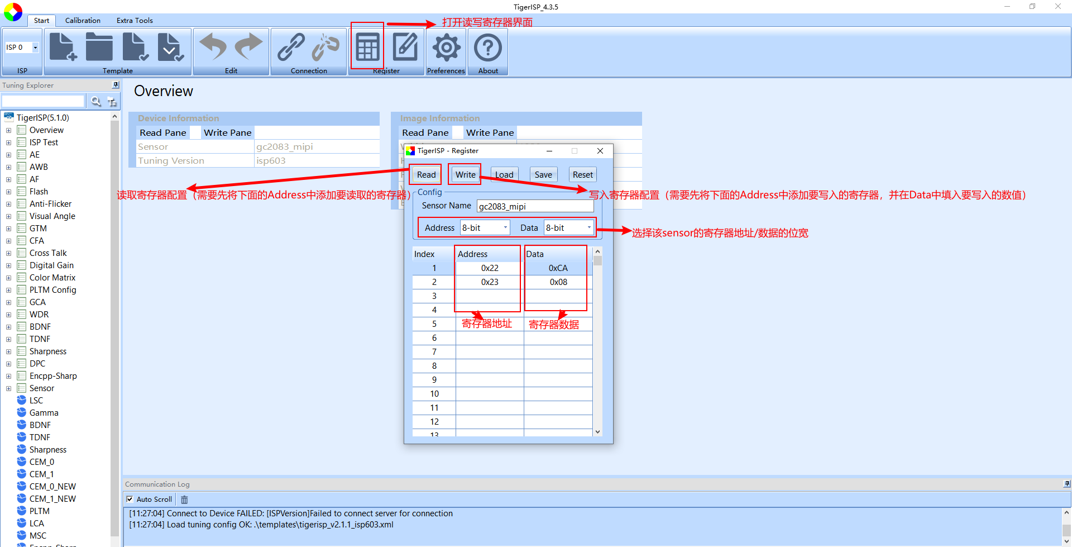This screenshot has height=547, width=1072.
Task: Open the About help icon
Action: 487,47
